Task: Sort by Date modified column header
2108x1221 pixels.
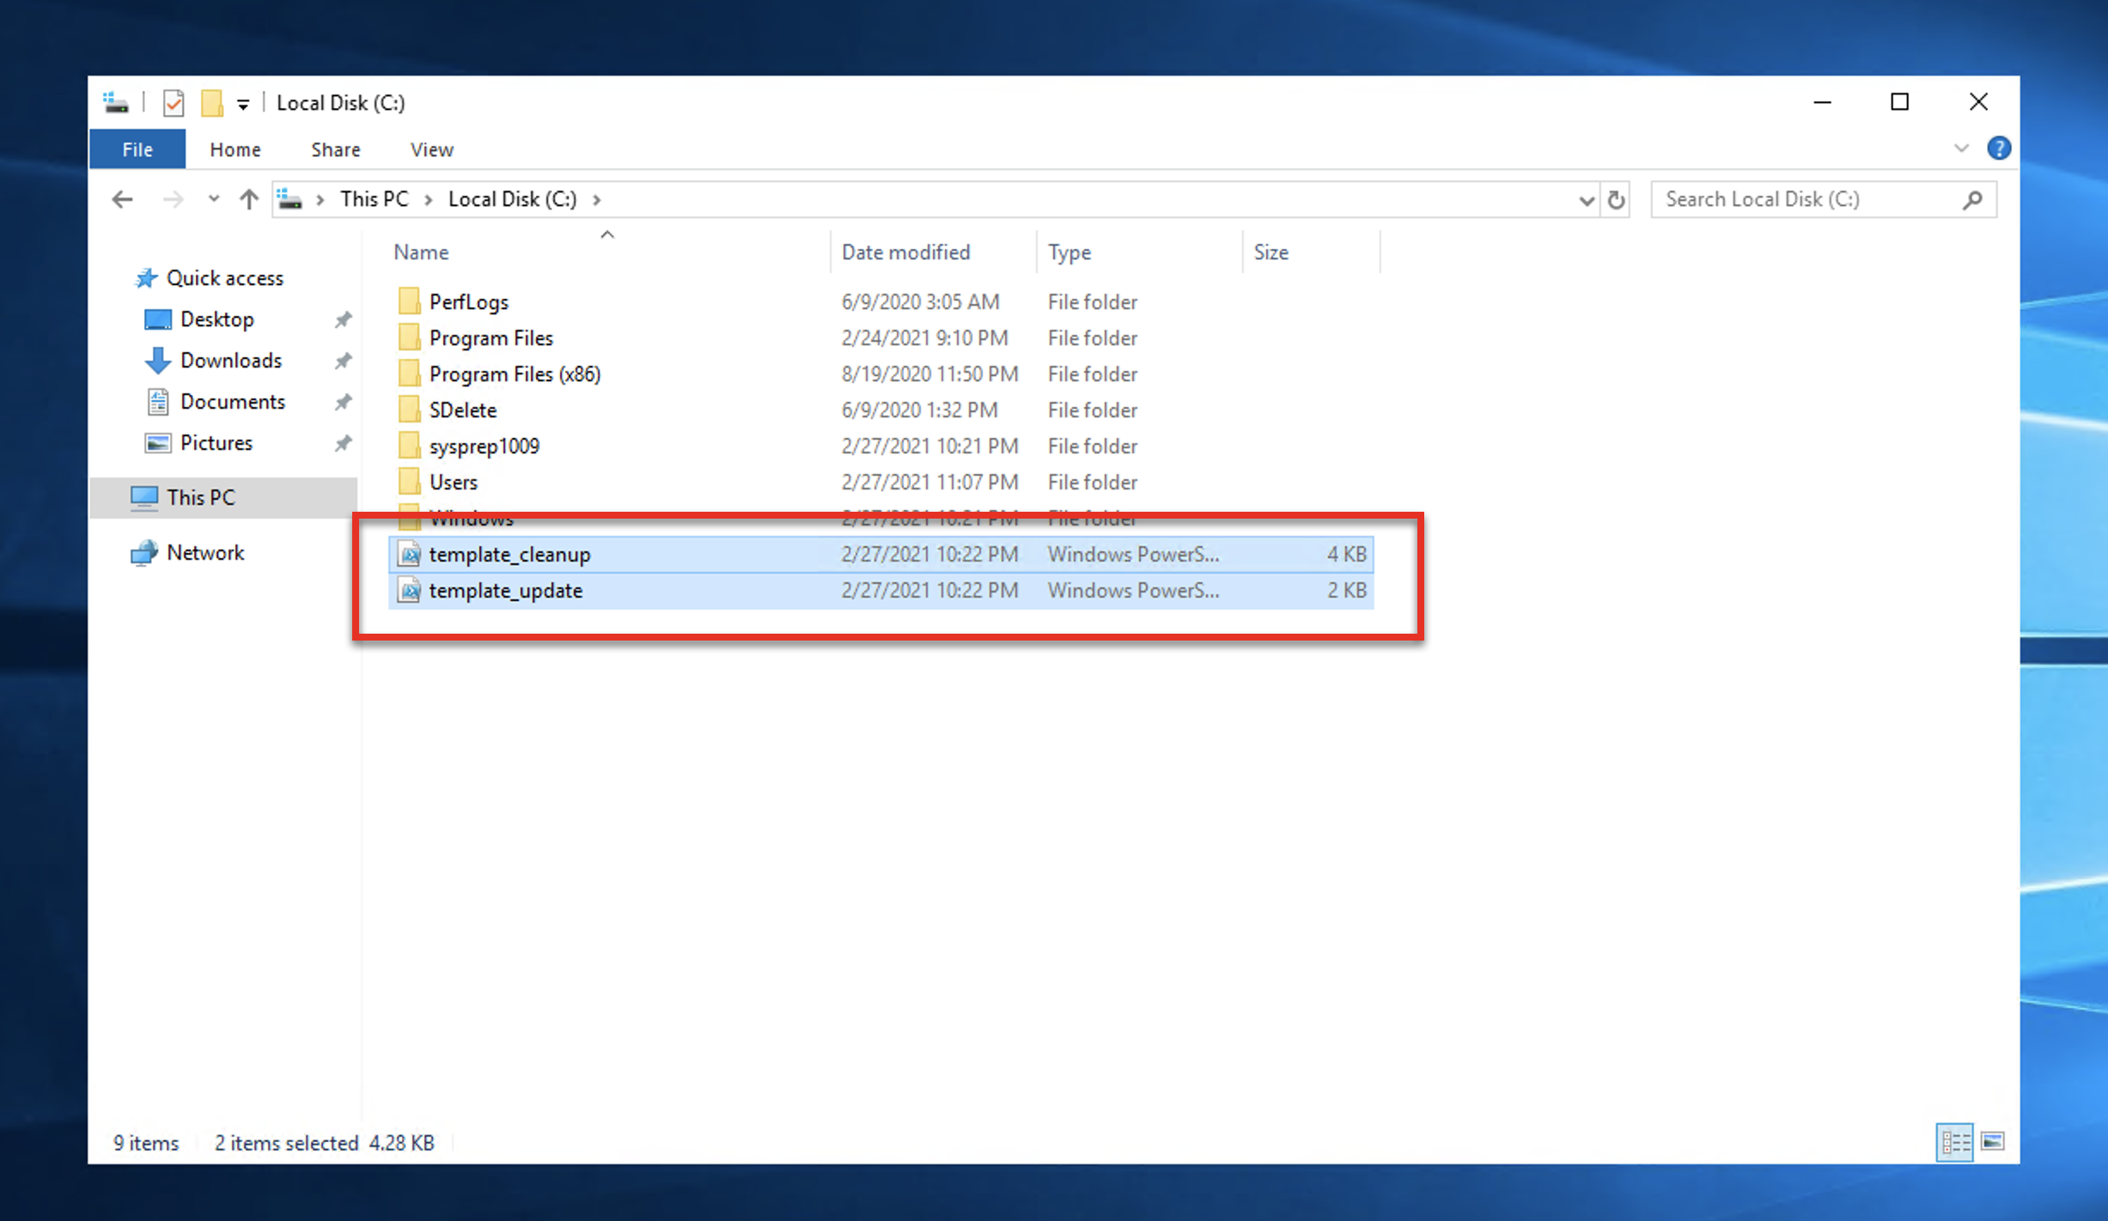Action: pyautogui.click(x=905, y=252)
